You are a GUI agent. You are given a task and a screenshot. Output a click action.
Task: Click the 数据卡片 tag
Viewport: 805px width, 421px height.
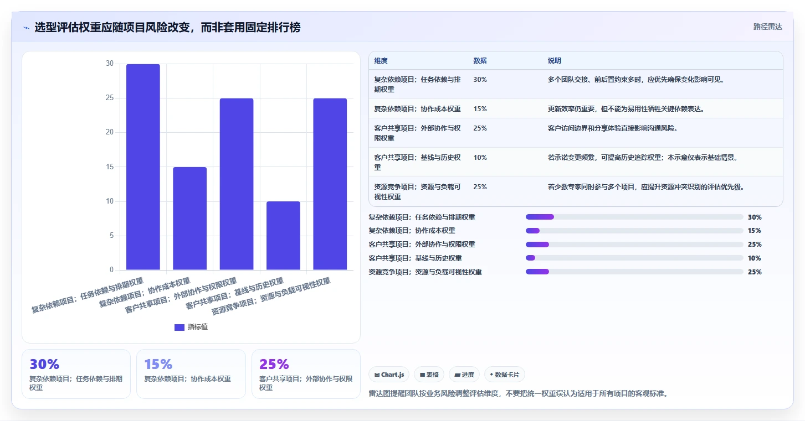coord(504,375)
